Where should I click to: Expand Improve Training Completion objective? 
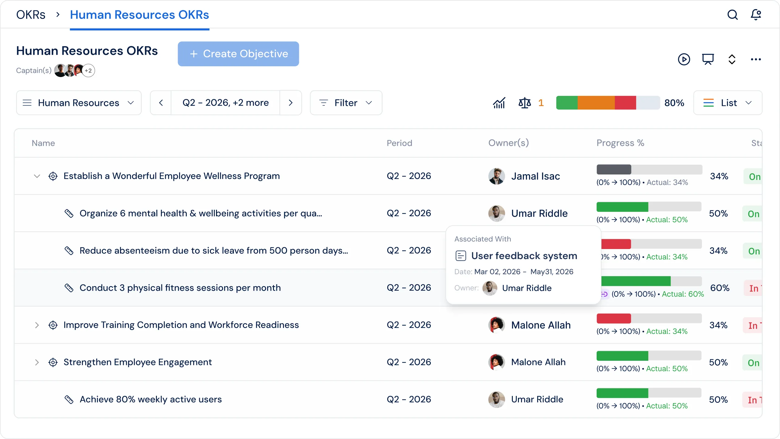point(37,325)
